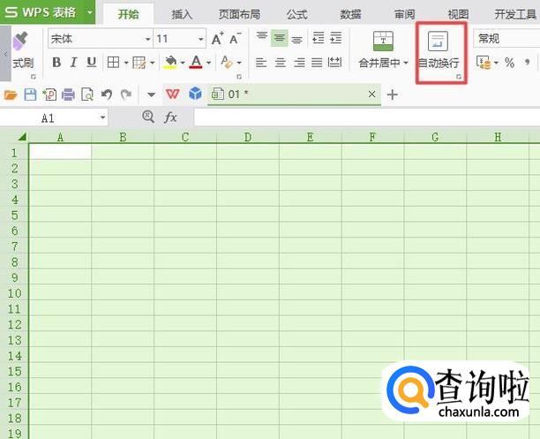Click the blue cube icon
Viewport: 540px width, 439px height.
195,94
